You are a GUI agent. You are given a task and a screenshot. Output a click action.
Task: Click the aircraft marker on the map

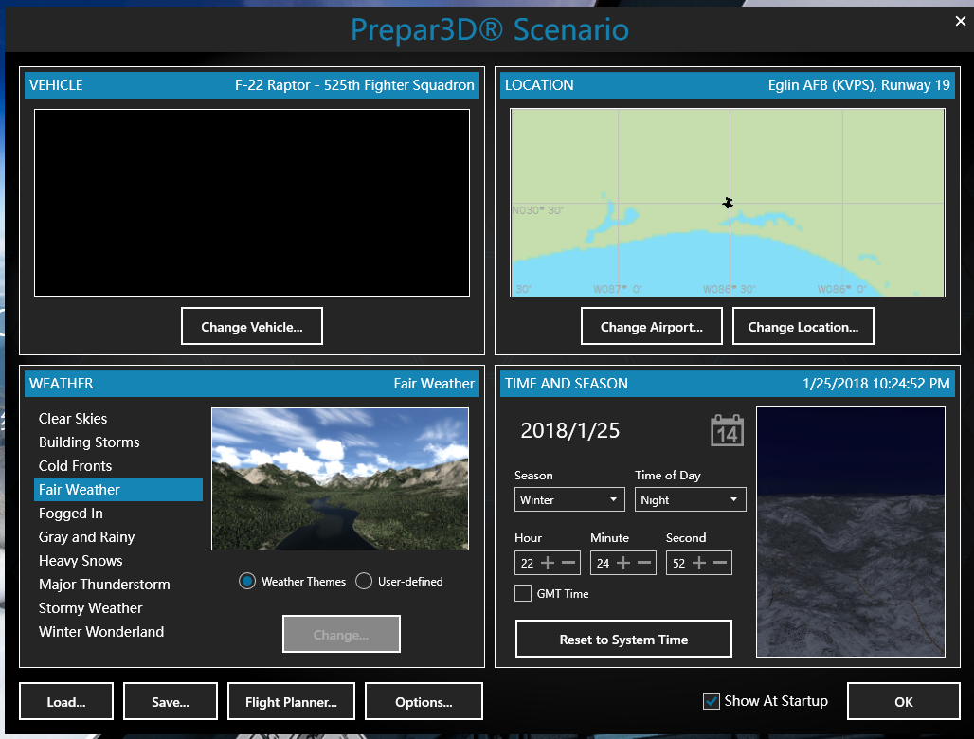(728, 203)
